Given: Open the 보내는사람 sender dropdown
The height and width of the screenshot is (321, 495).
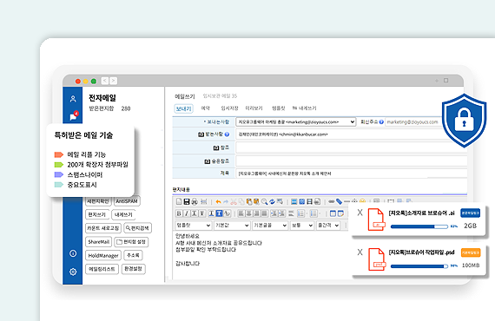Looking at the screenshot, I should point(296,121).
